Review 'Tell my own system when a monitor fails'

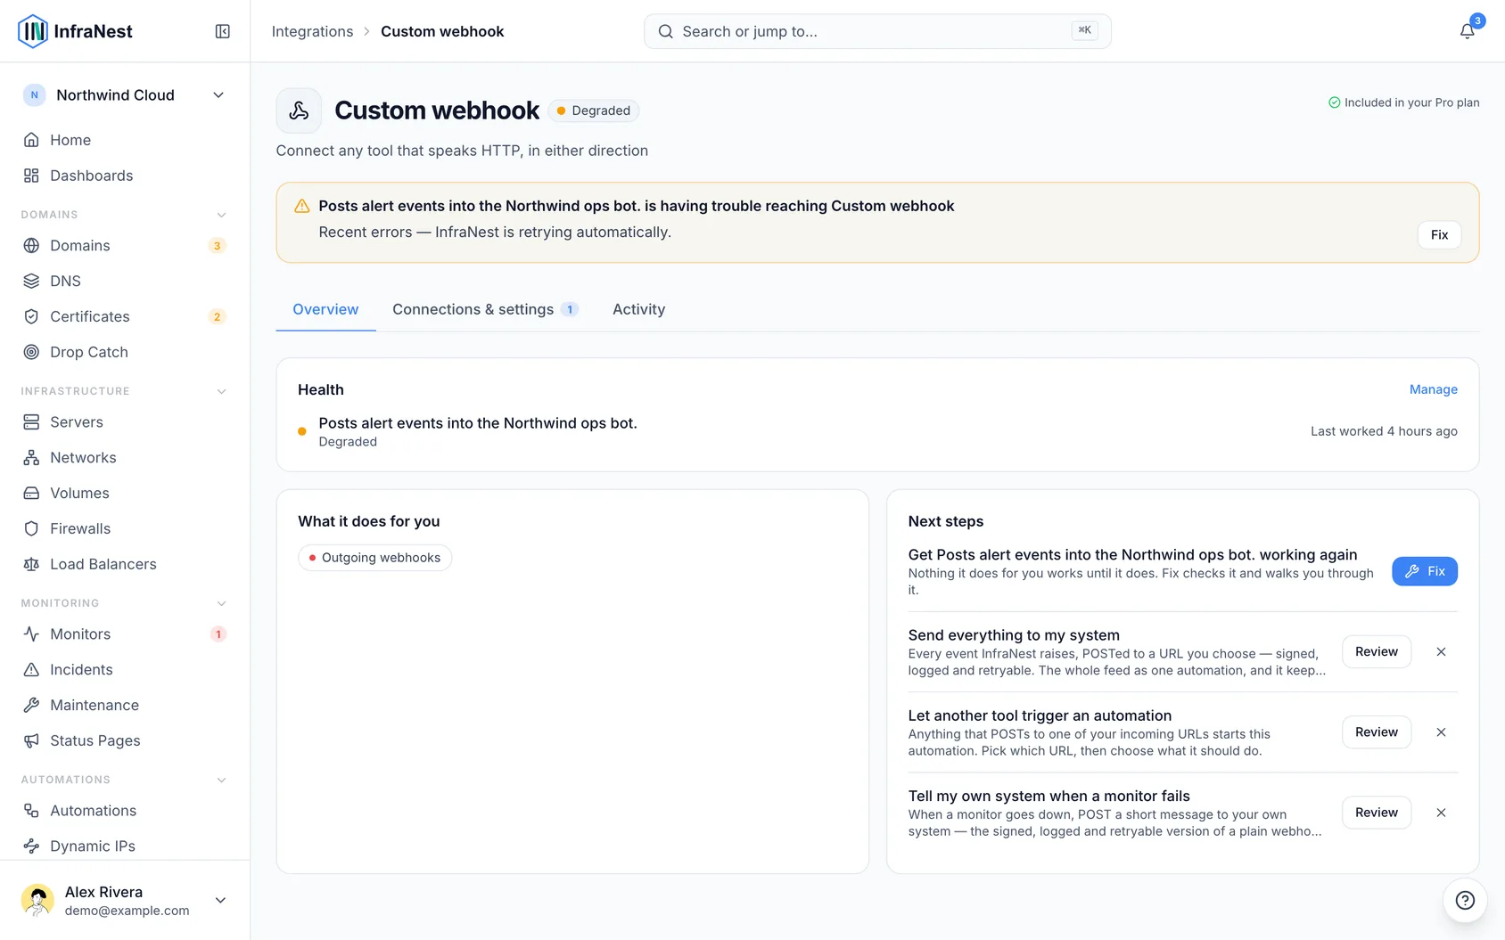pyautogui.click(x=1377, y=812)
